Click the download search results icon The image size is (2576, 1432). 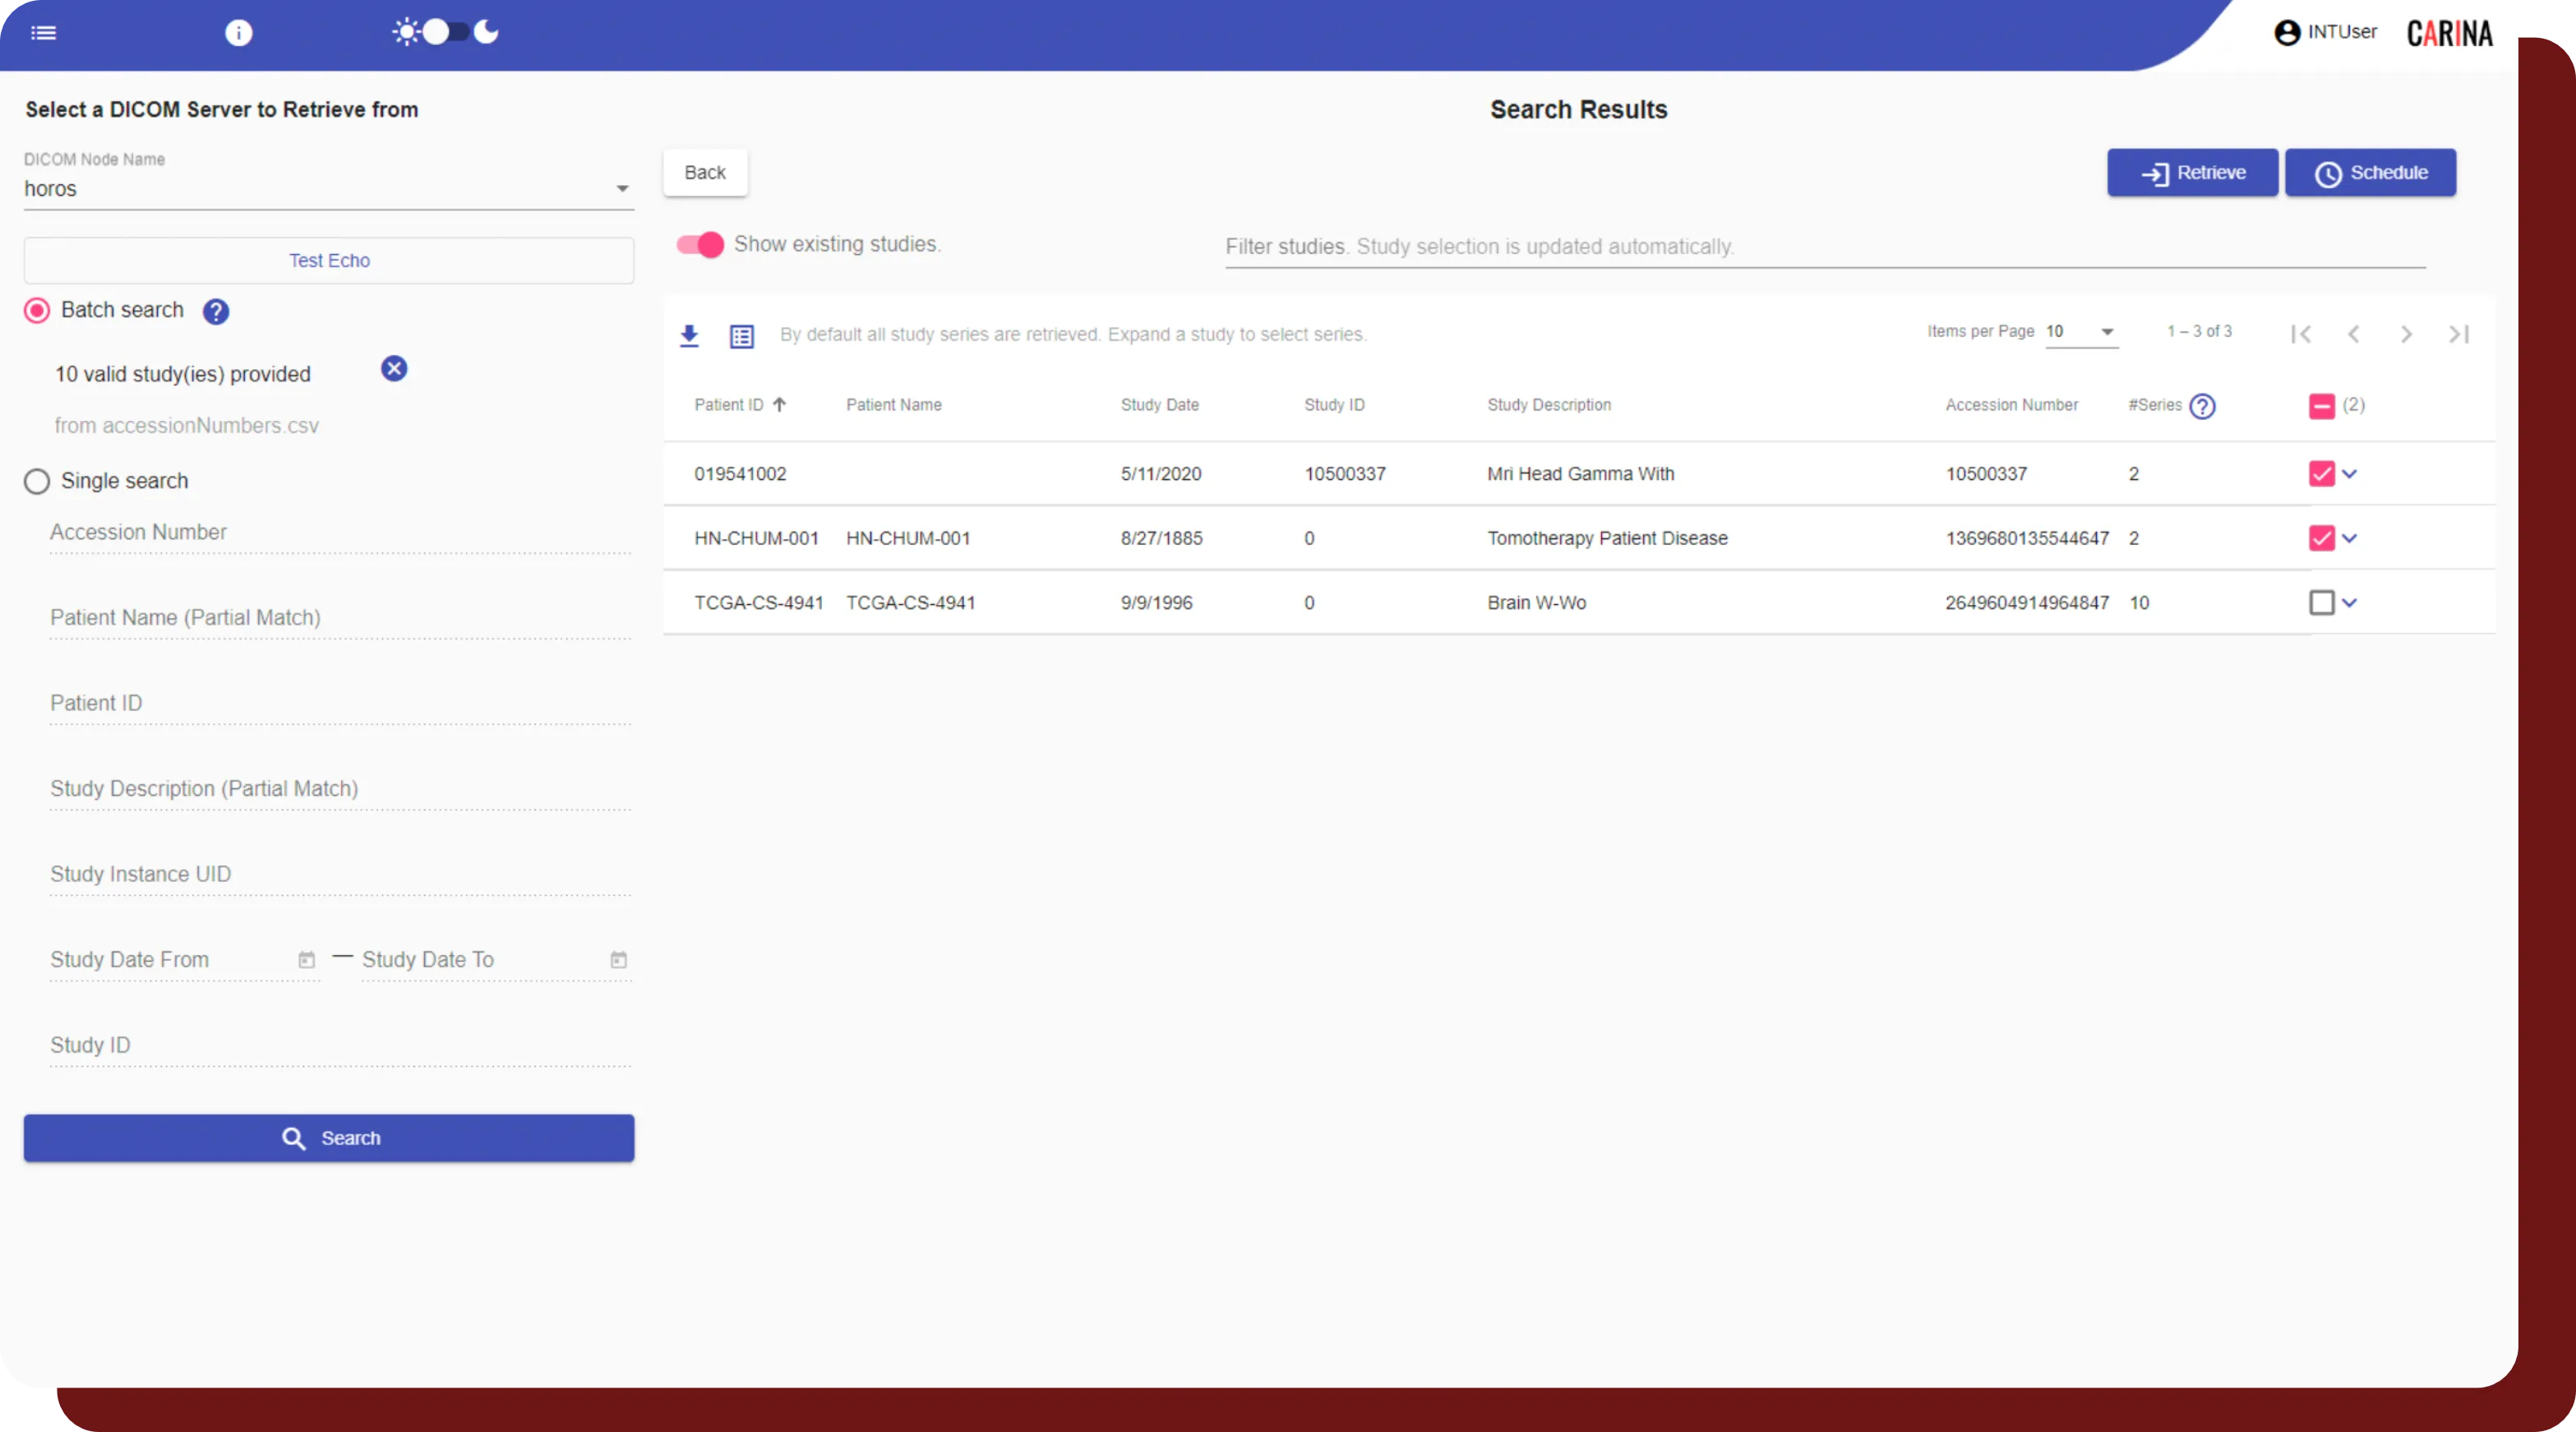(689, 335)
